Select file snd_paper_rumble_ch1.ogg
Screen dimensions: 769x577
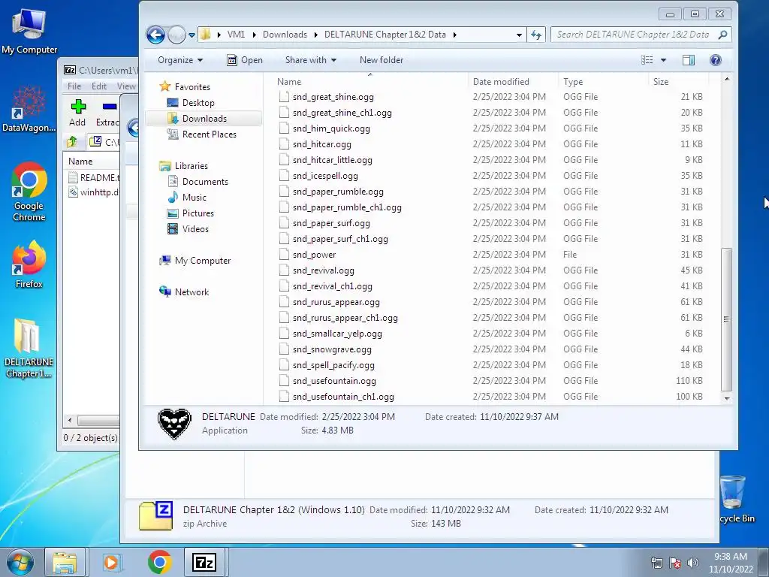point(347,207)
